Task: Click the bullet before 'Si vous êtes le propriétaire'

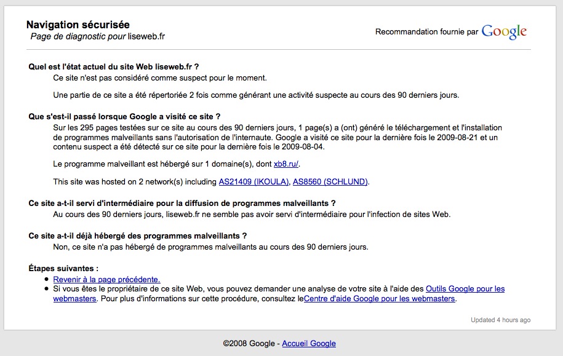Action: pyautogui.click(x=47, y=288)
